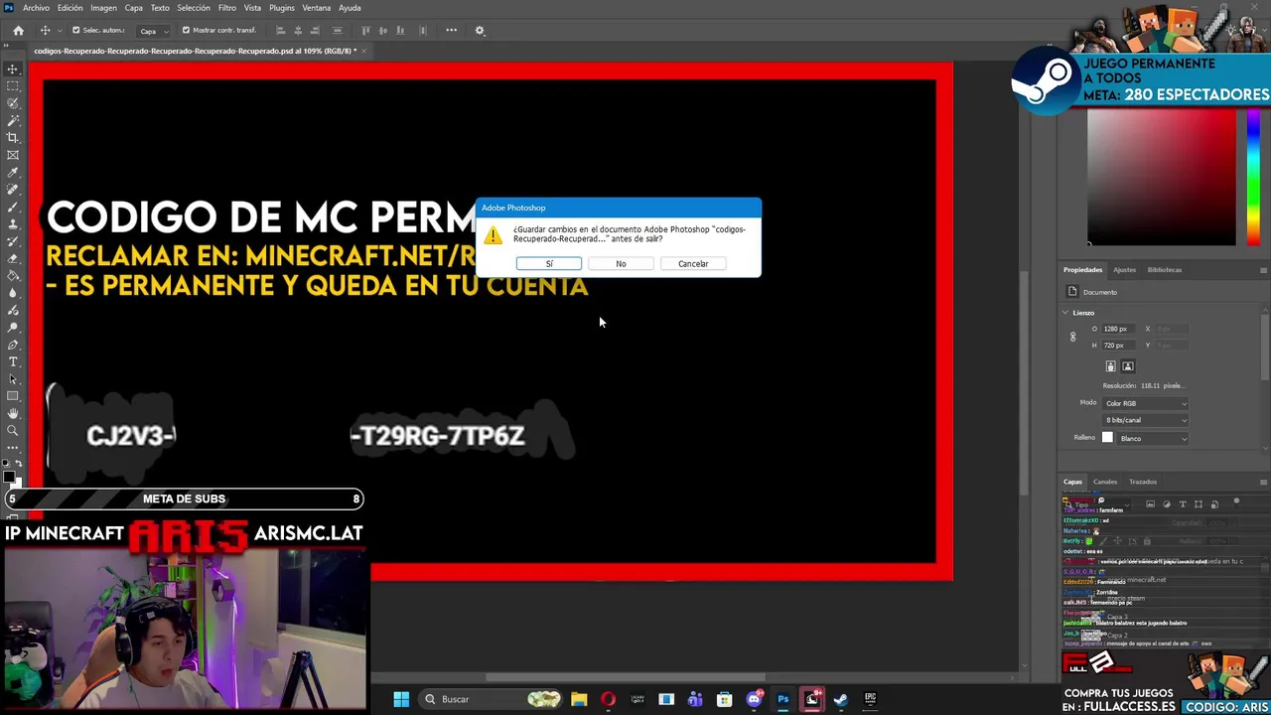Screen dimensions: 1271x715
Task: Set canvas to landscape orientation
Action: [1128, 366]
